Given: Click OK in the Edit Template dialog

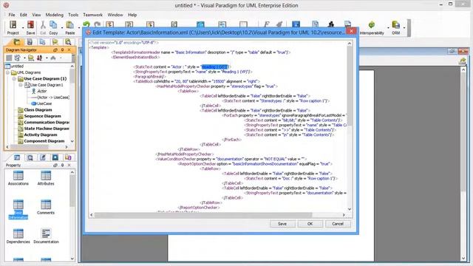Looking at the screenshot, I should [x=310, y=224].
